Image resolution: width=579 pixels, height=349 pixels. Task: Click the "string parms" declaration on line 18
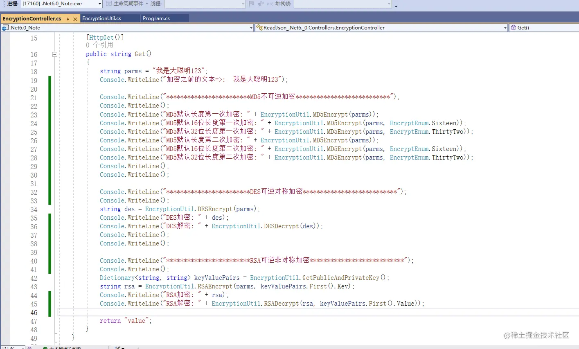pyautogui.click(x=121, y=71)
